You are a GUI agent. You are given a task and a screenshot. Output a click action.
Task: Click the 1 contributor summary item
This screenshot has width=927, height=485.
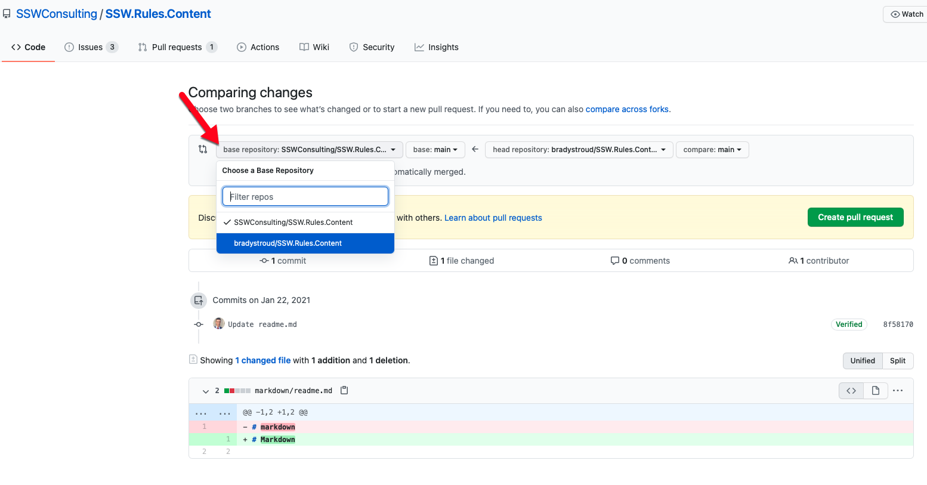pos(818,261)
